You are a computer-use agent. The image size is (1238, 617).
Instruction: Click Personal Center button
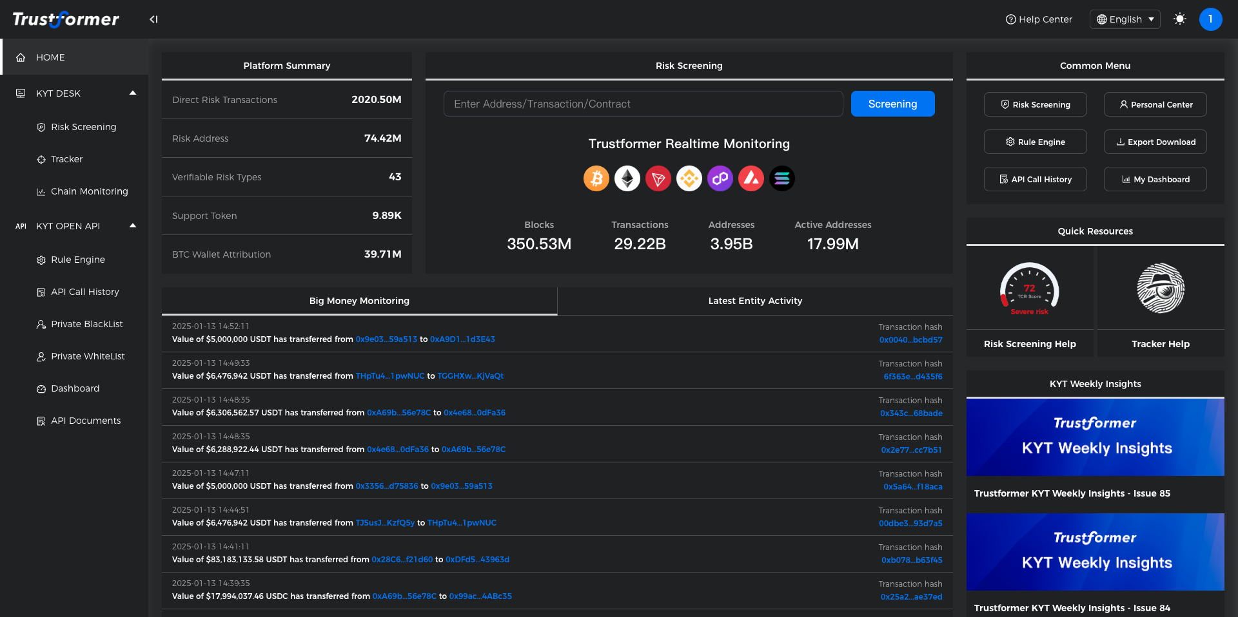click(1155, 104)
